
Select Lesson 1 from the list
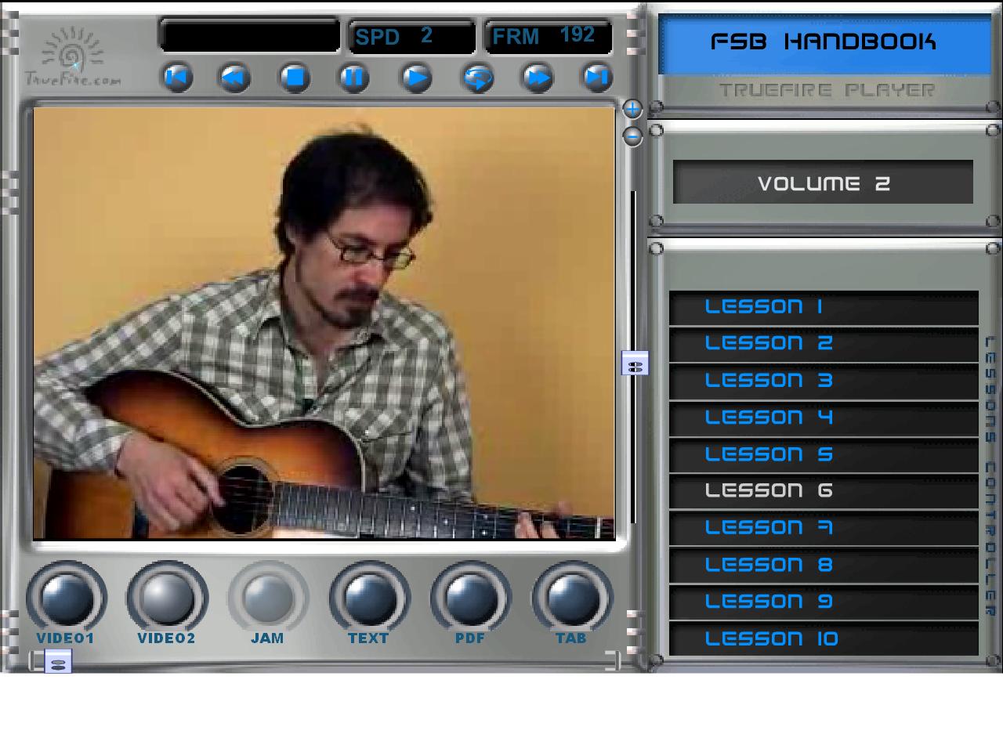(x=824, y=307)
